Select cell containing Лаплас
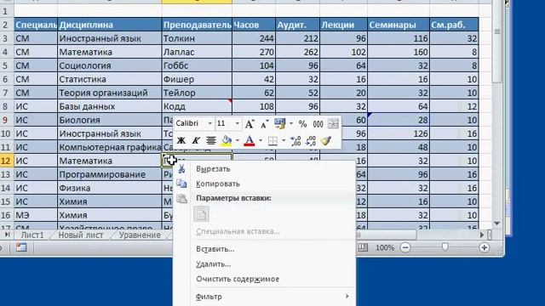This screenshot has height=306, width=545. 197,52
